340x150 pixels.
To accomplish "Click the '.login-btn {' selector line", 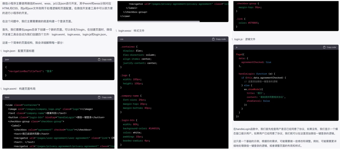I will [129, 120].
